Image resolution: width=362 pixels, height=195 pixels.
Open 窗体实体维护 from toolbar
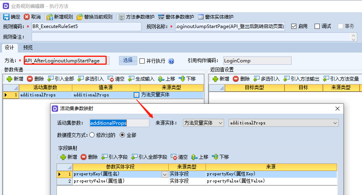[201, 17]
